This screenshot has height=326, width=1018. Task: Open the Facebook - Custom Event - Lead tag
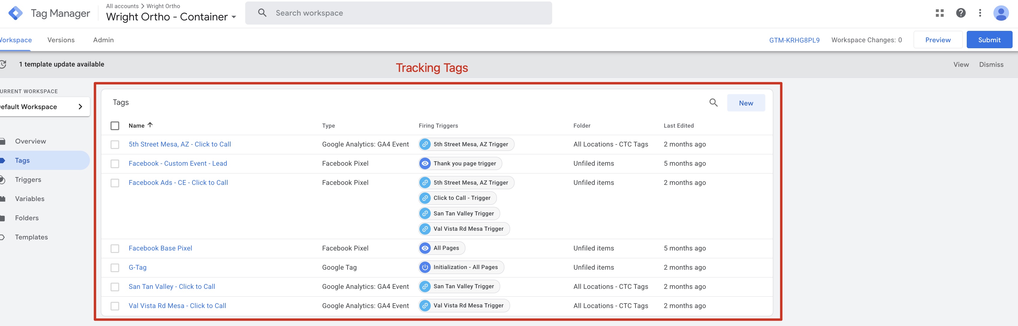click(x=178, y=163)
